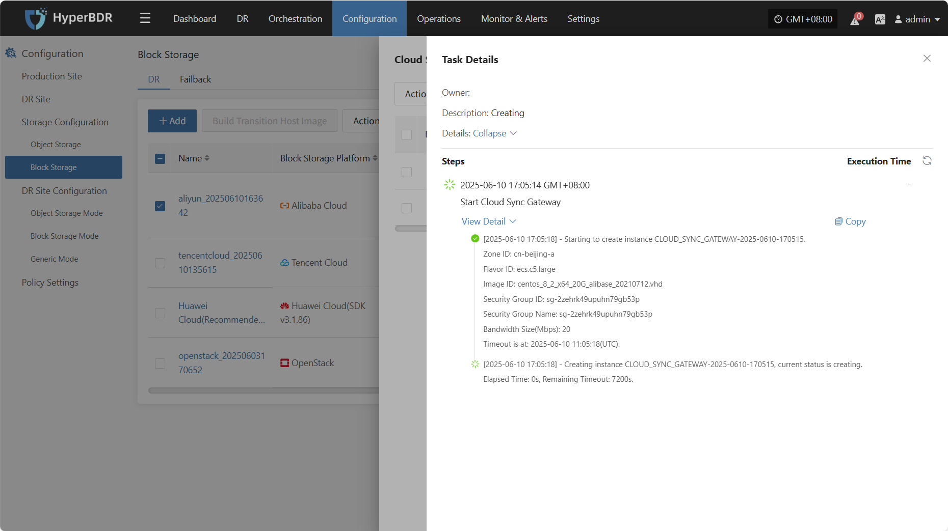This screenshot has height=531, width=948.
Task: Check the openstack_20250603170652 row checkbox
Action: 160,364
